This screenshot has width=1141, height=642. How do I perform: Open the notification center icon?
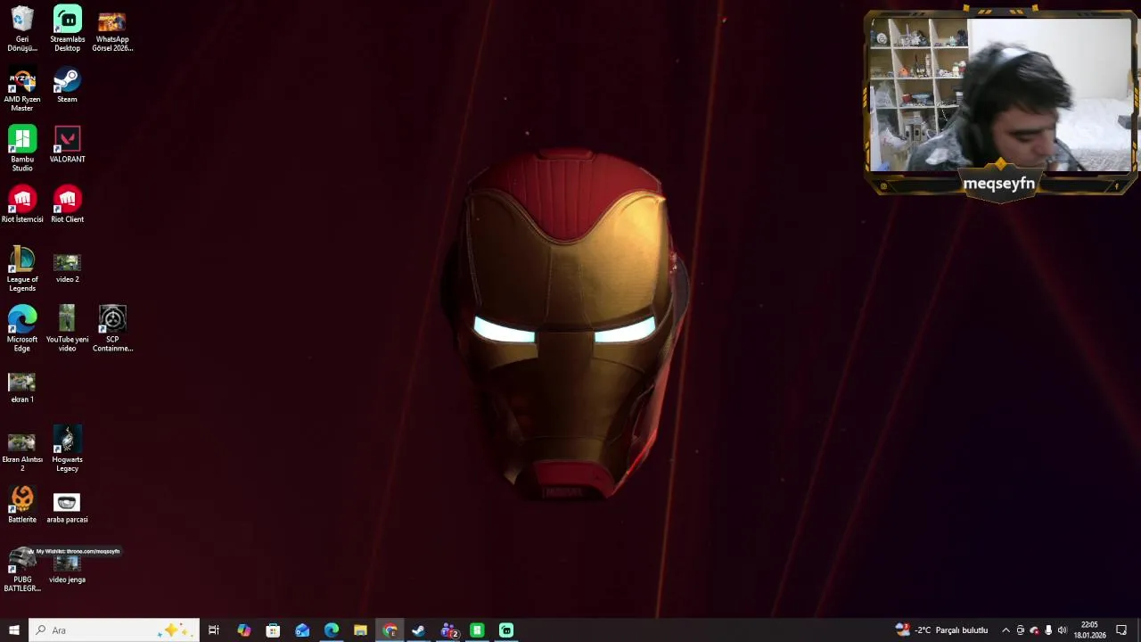(x=1121, y=630)
